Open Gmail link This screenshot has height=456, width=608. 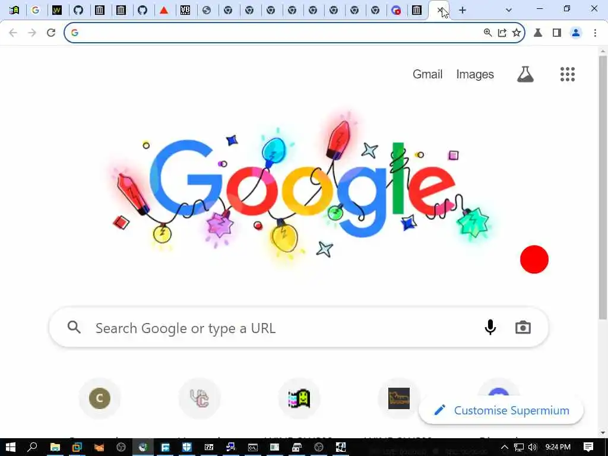(427, 74)
